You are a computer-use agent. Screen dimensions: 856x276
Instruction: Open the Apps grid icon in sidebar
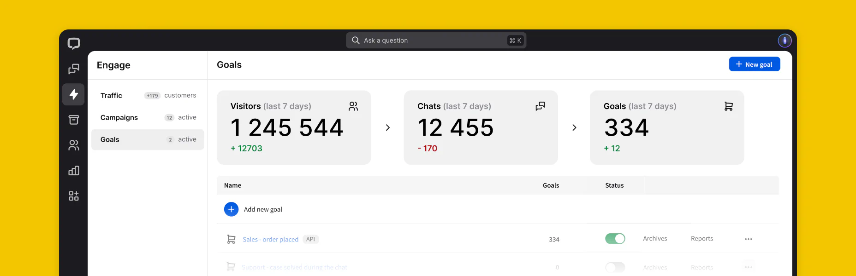click(74, 196)
